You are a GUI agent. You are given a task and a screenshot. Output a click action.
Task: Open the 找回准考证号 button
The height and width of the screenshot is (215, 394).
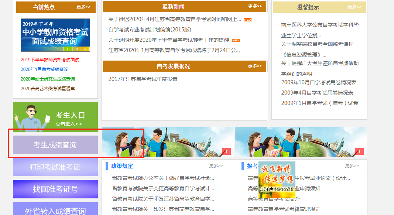click(x=55, y=189)
